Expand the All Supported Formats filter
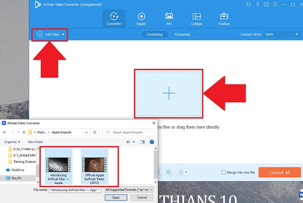 [128, 190]
